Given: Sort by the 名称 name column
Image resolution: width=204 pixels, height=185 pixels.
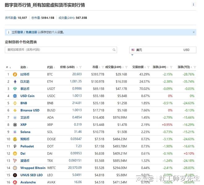Looking at the screenshot, I should (24, 67).
